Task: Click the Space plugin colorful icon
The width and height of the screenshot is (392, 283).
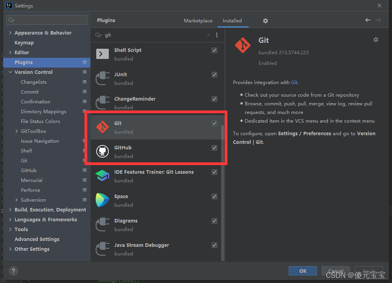Action: (x=103, y=200)
